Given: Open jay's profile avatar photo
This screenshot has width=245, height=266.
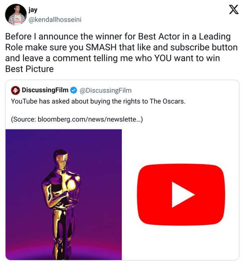Looking at the screenshot, I should point(16,15).
